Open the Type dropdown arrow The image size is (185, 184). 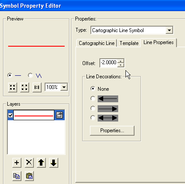(x=169, y=30)
